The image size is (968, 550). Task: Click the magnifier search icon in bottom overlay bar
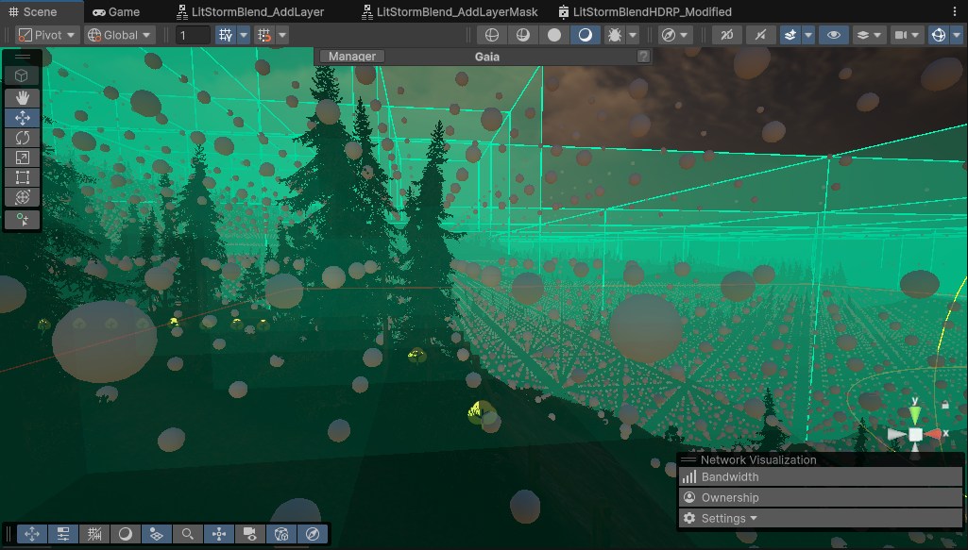(x=188, y=534)
